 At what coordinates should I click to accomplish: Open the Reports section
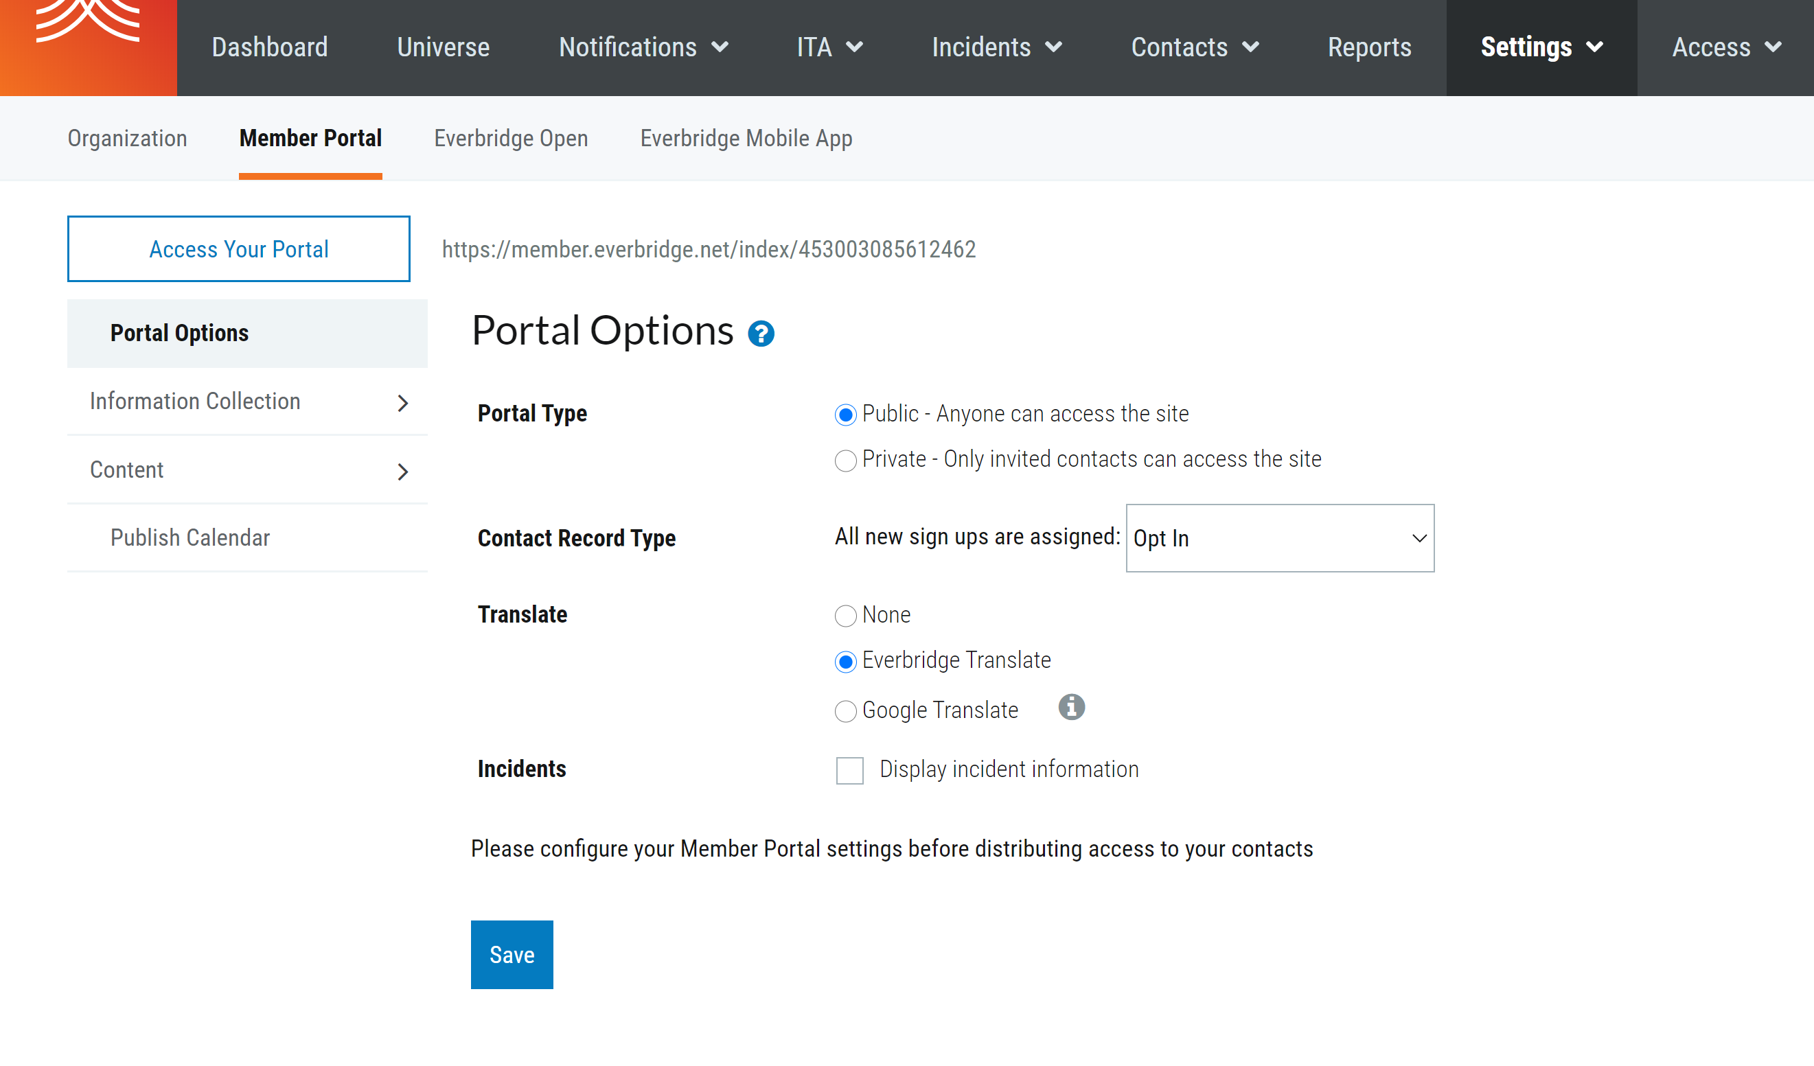point(1369,47)
